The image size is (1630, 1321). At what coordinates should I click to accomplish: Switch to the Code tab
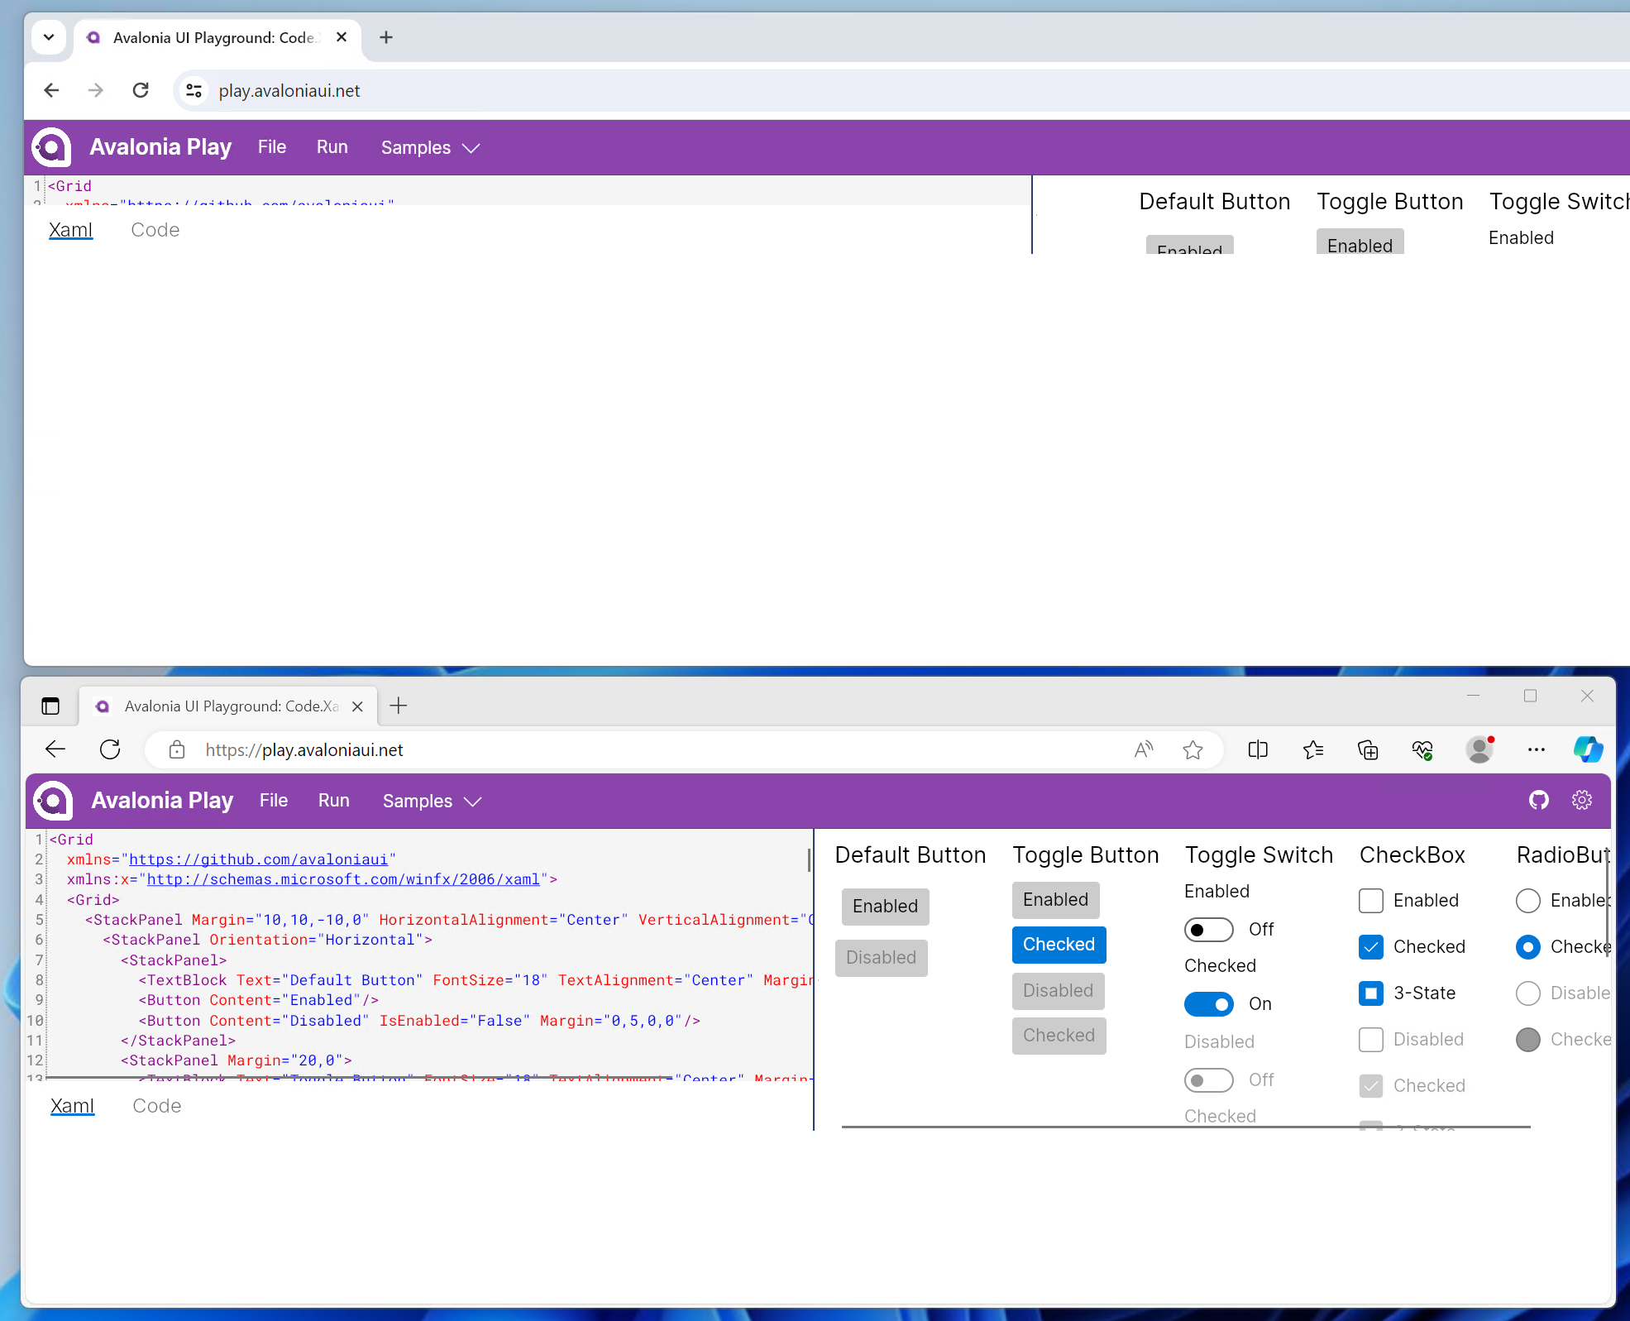pos(156,1106)
